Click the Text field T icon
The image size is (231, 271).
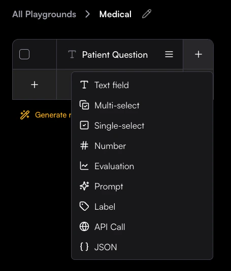(84, 85)
